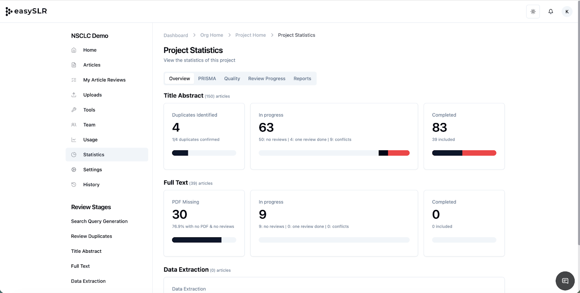The width and height of the screenshot is (580, 293).
Task: Switch to the PRISMA tab
Action: (x=207, y=79)
